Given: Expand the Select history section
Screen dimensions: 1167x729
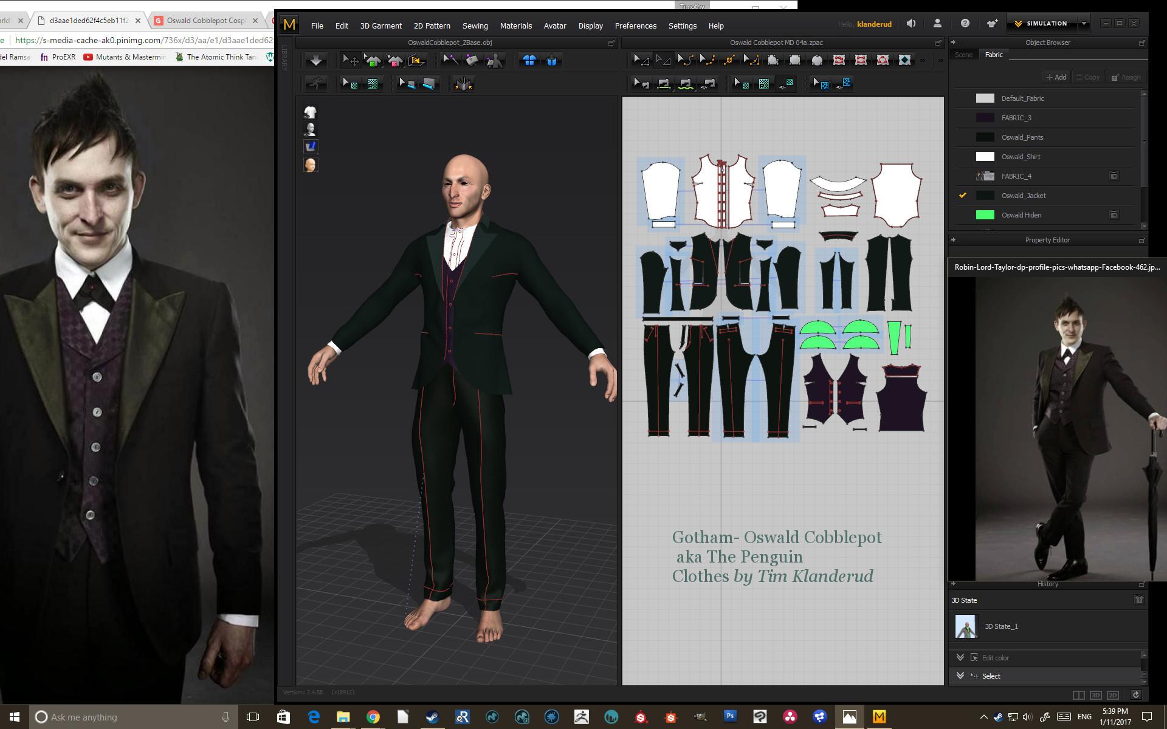Looking at the screenshot, I should [x=960, y=676].
